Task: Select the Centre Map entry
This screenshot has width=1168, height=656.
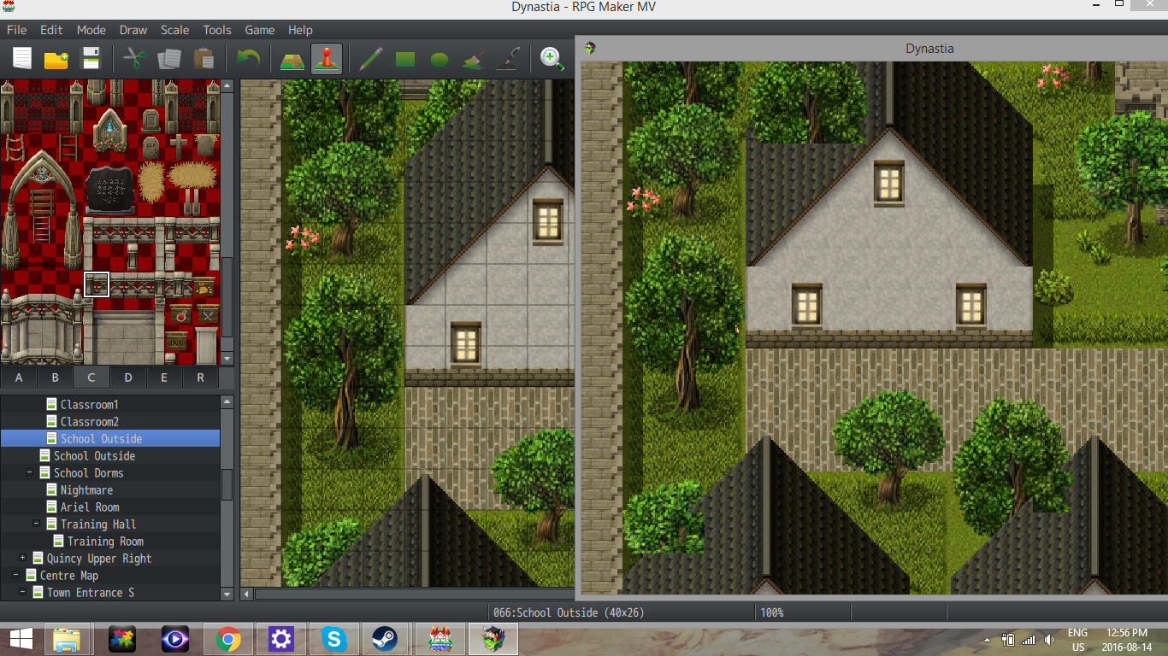Action: [68, 575]
